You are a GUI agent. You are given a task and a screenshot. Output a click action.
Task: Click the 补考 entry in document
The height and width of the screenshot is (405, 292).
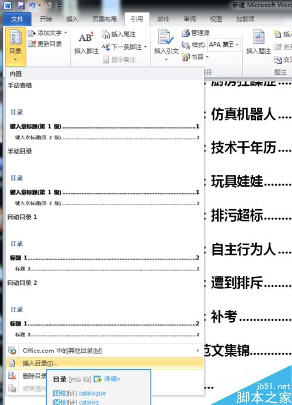coord(224,316)
